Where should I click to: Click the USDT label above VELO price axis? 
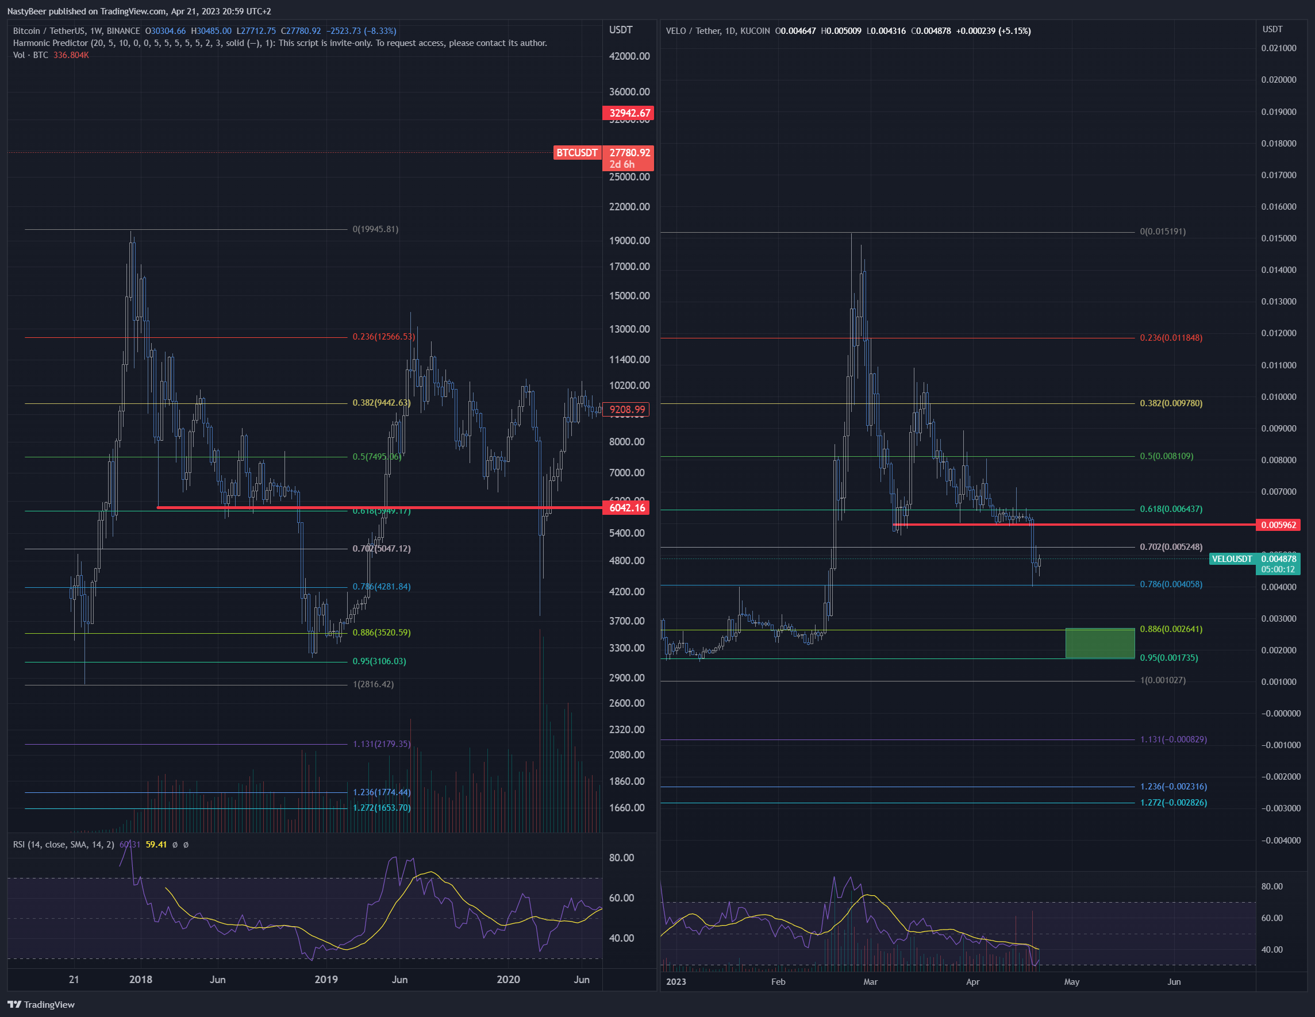(1272, 29)
